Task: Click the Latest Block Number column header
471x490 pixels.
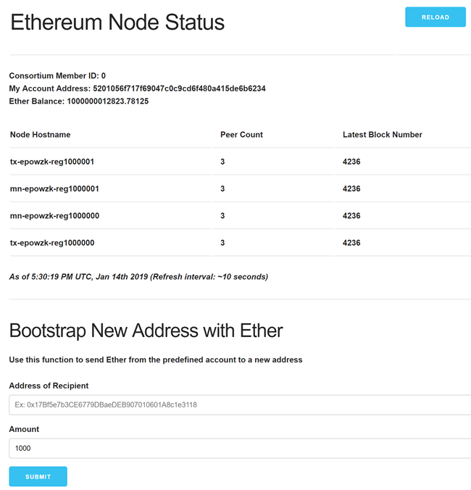Action: 383,135
